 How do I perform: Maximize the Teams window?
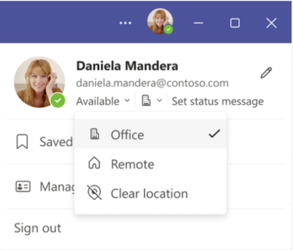235,23
